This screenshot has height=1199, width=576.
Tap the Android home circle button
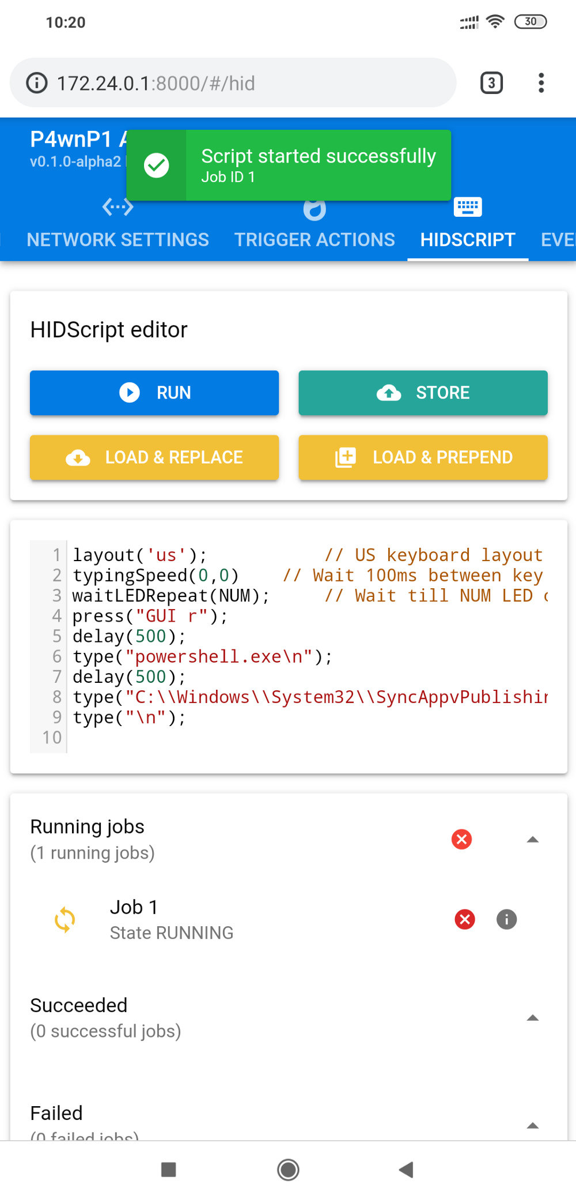click(x=288, y=1170)
